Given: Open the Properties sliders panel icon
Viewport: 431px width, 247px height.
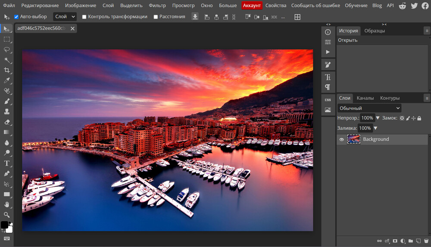Looking at the screenshot, I should 328,42.
